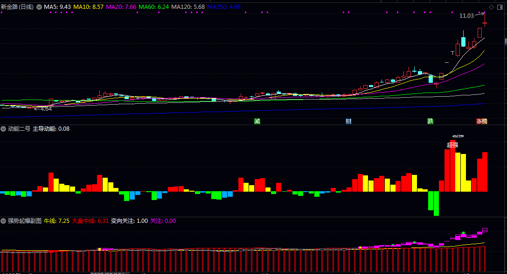Click the diamond icon at chart top-right
The height and width of the screenshot is (274, 507).
492,7
